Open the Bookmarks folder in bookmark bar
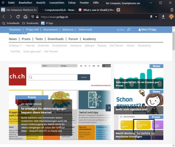 pos(30,23)
